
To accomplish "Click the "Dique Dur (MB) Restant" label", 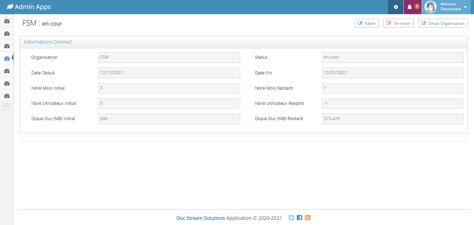I will click(279, 118).
